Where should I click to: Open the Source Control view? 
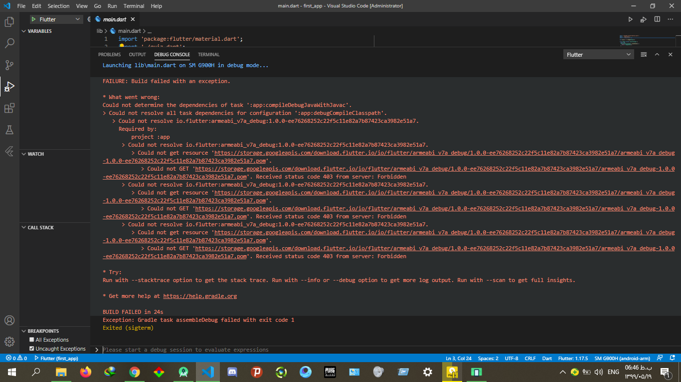point(9,65)
